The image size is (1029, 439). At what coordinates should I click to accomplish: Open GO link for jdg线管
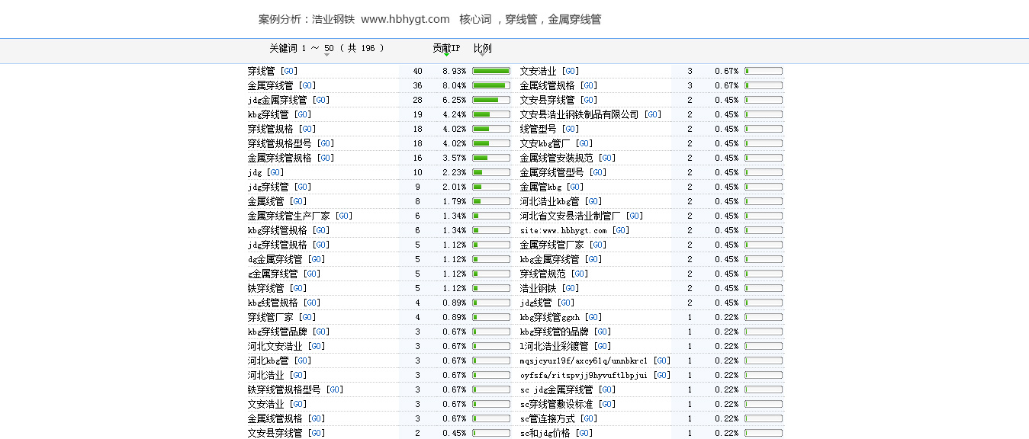(565, 303)
